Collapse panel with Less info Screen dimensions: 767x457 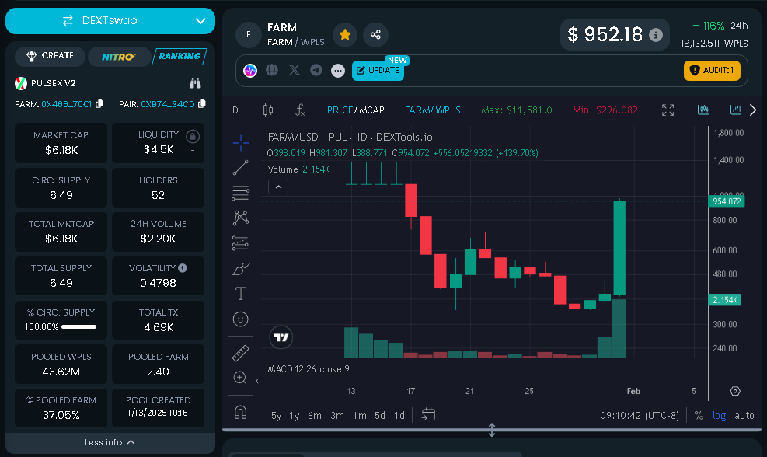click(110, 442)
